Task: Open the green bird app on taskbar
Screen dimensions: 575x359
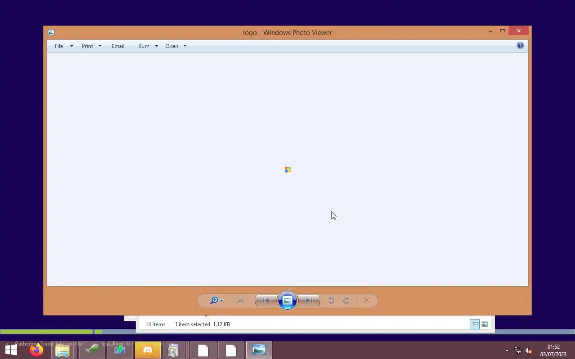Action: pos(92,350)
